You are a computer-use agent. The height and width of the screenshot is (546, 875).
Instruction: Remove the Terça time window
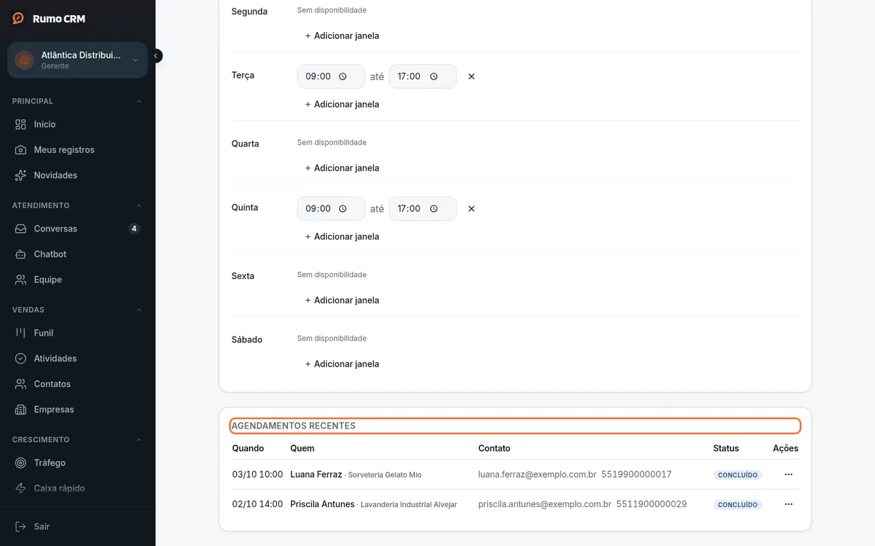coord(471,76)
